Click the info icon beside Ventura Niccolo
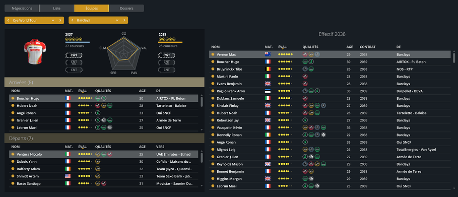This screenshot has height=197, width=458. click(x=13, y=154)
